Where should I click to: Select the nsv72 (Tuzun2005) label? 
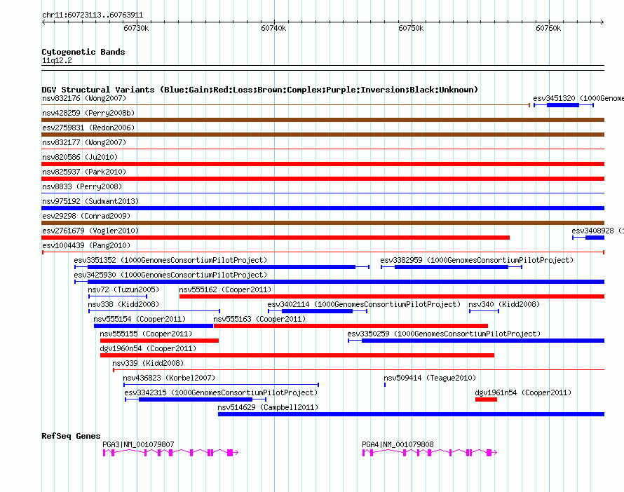(123, 289)
